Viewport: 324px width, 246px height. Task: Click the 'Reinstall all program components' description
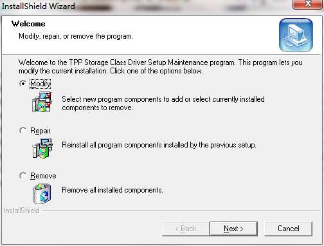pos(159,145)
